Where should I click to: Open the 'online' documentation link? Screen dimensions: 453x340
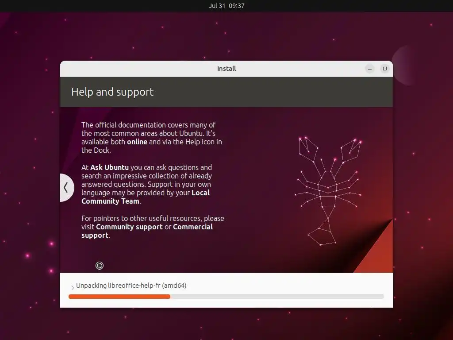[137, 142]
